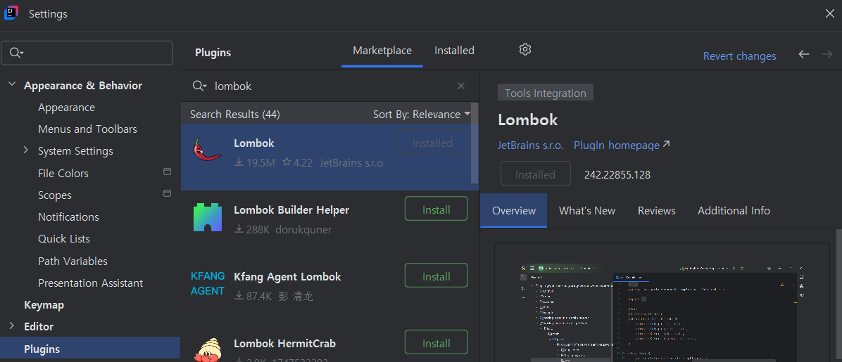Click the dorukguner author name

pyautogui.click(x=303, y=230)
